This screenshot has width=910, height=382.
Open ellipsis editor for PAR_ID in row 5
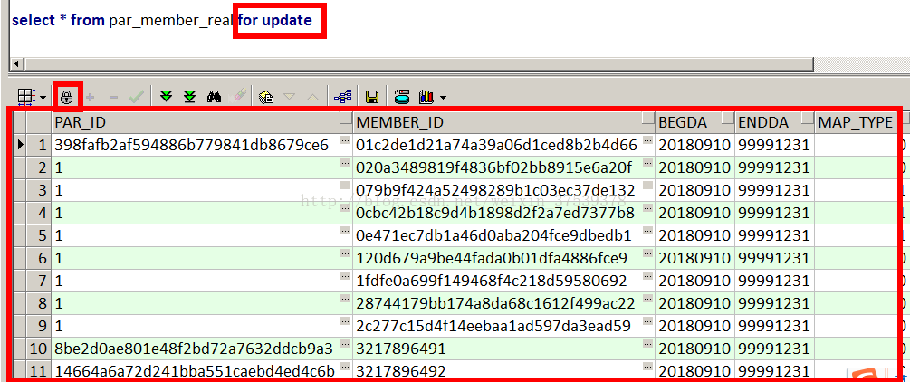[346, 231]
